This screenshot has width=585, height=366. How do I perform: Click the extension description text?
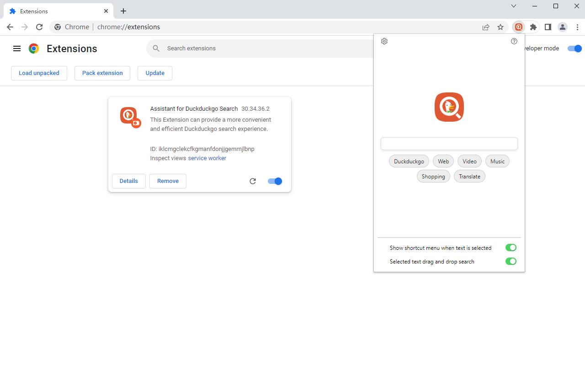click(211, 124)
